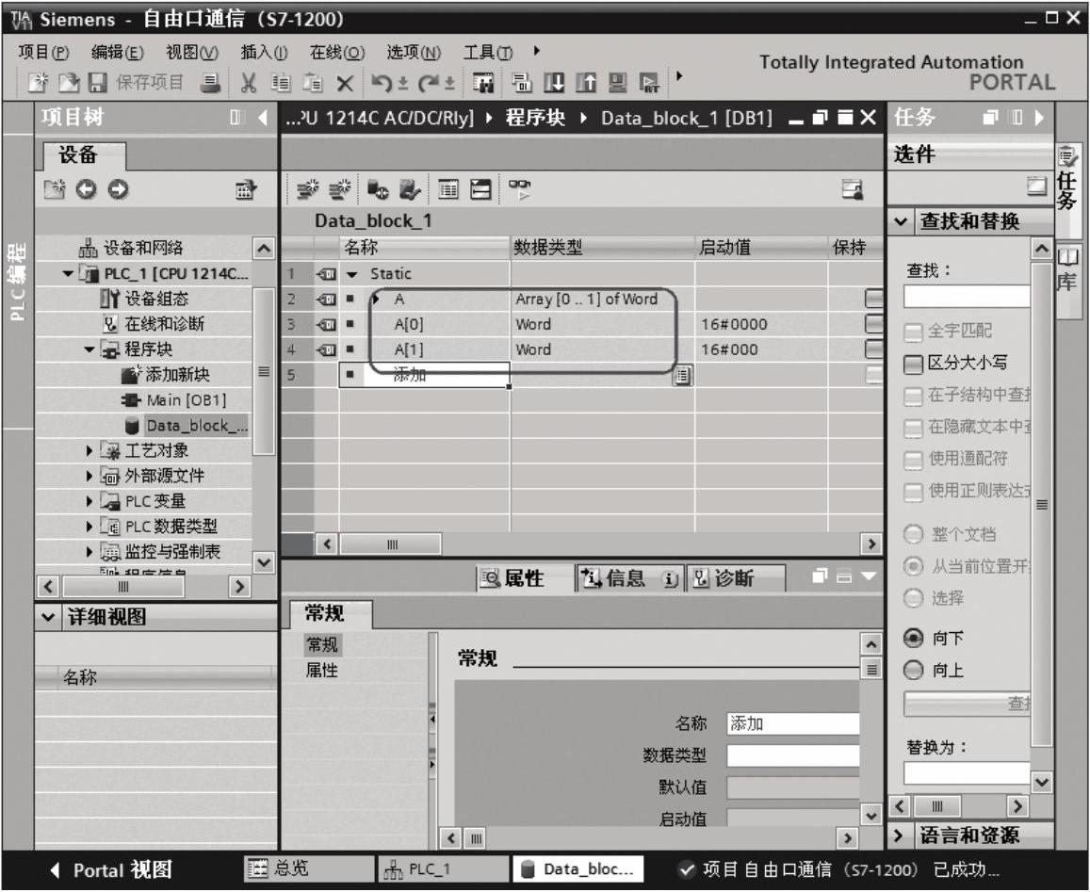The image size is (1090, 892).
Task: Expand the PLC 变量 tree node
Action: [x=89, y=501]
